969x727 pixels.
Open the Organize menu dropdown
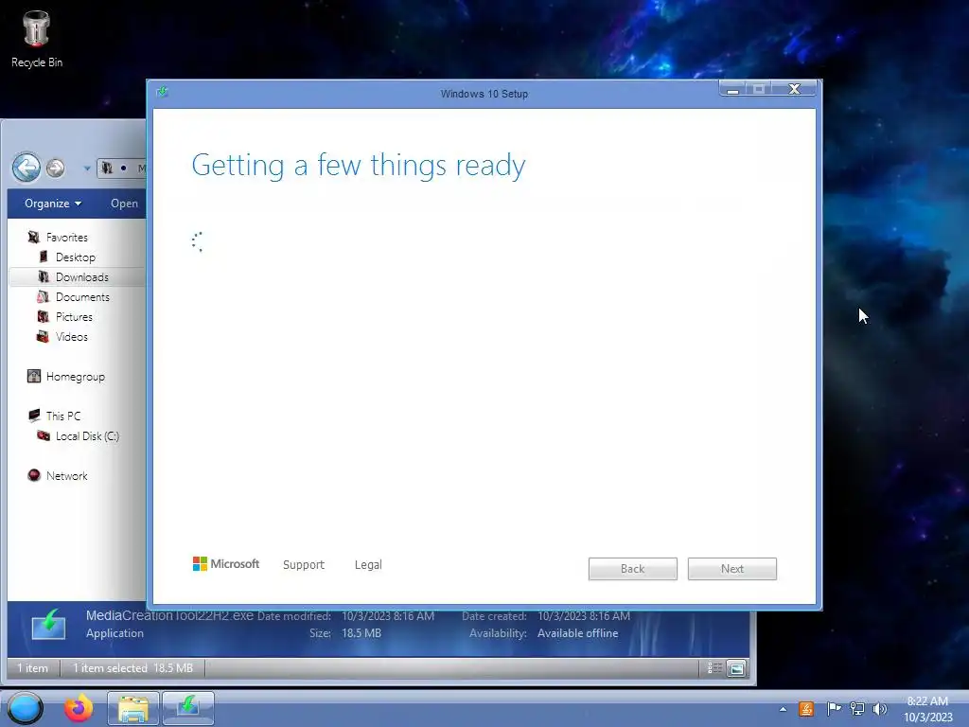(x=53, y=204)
